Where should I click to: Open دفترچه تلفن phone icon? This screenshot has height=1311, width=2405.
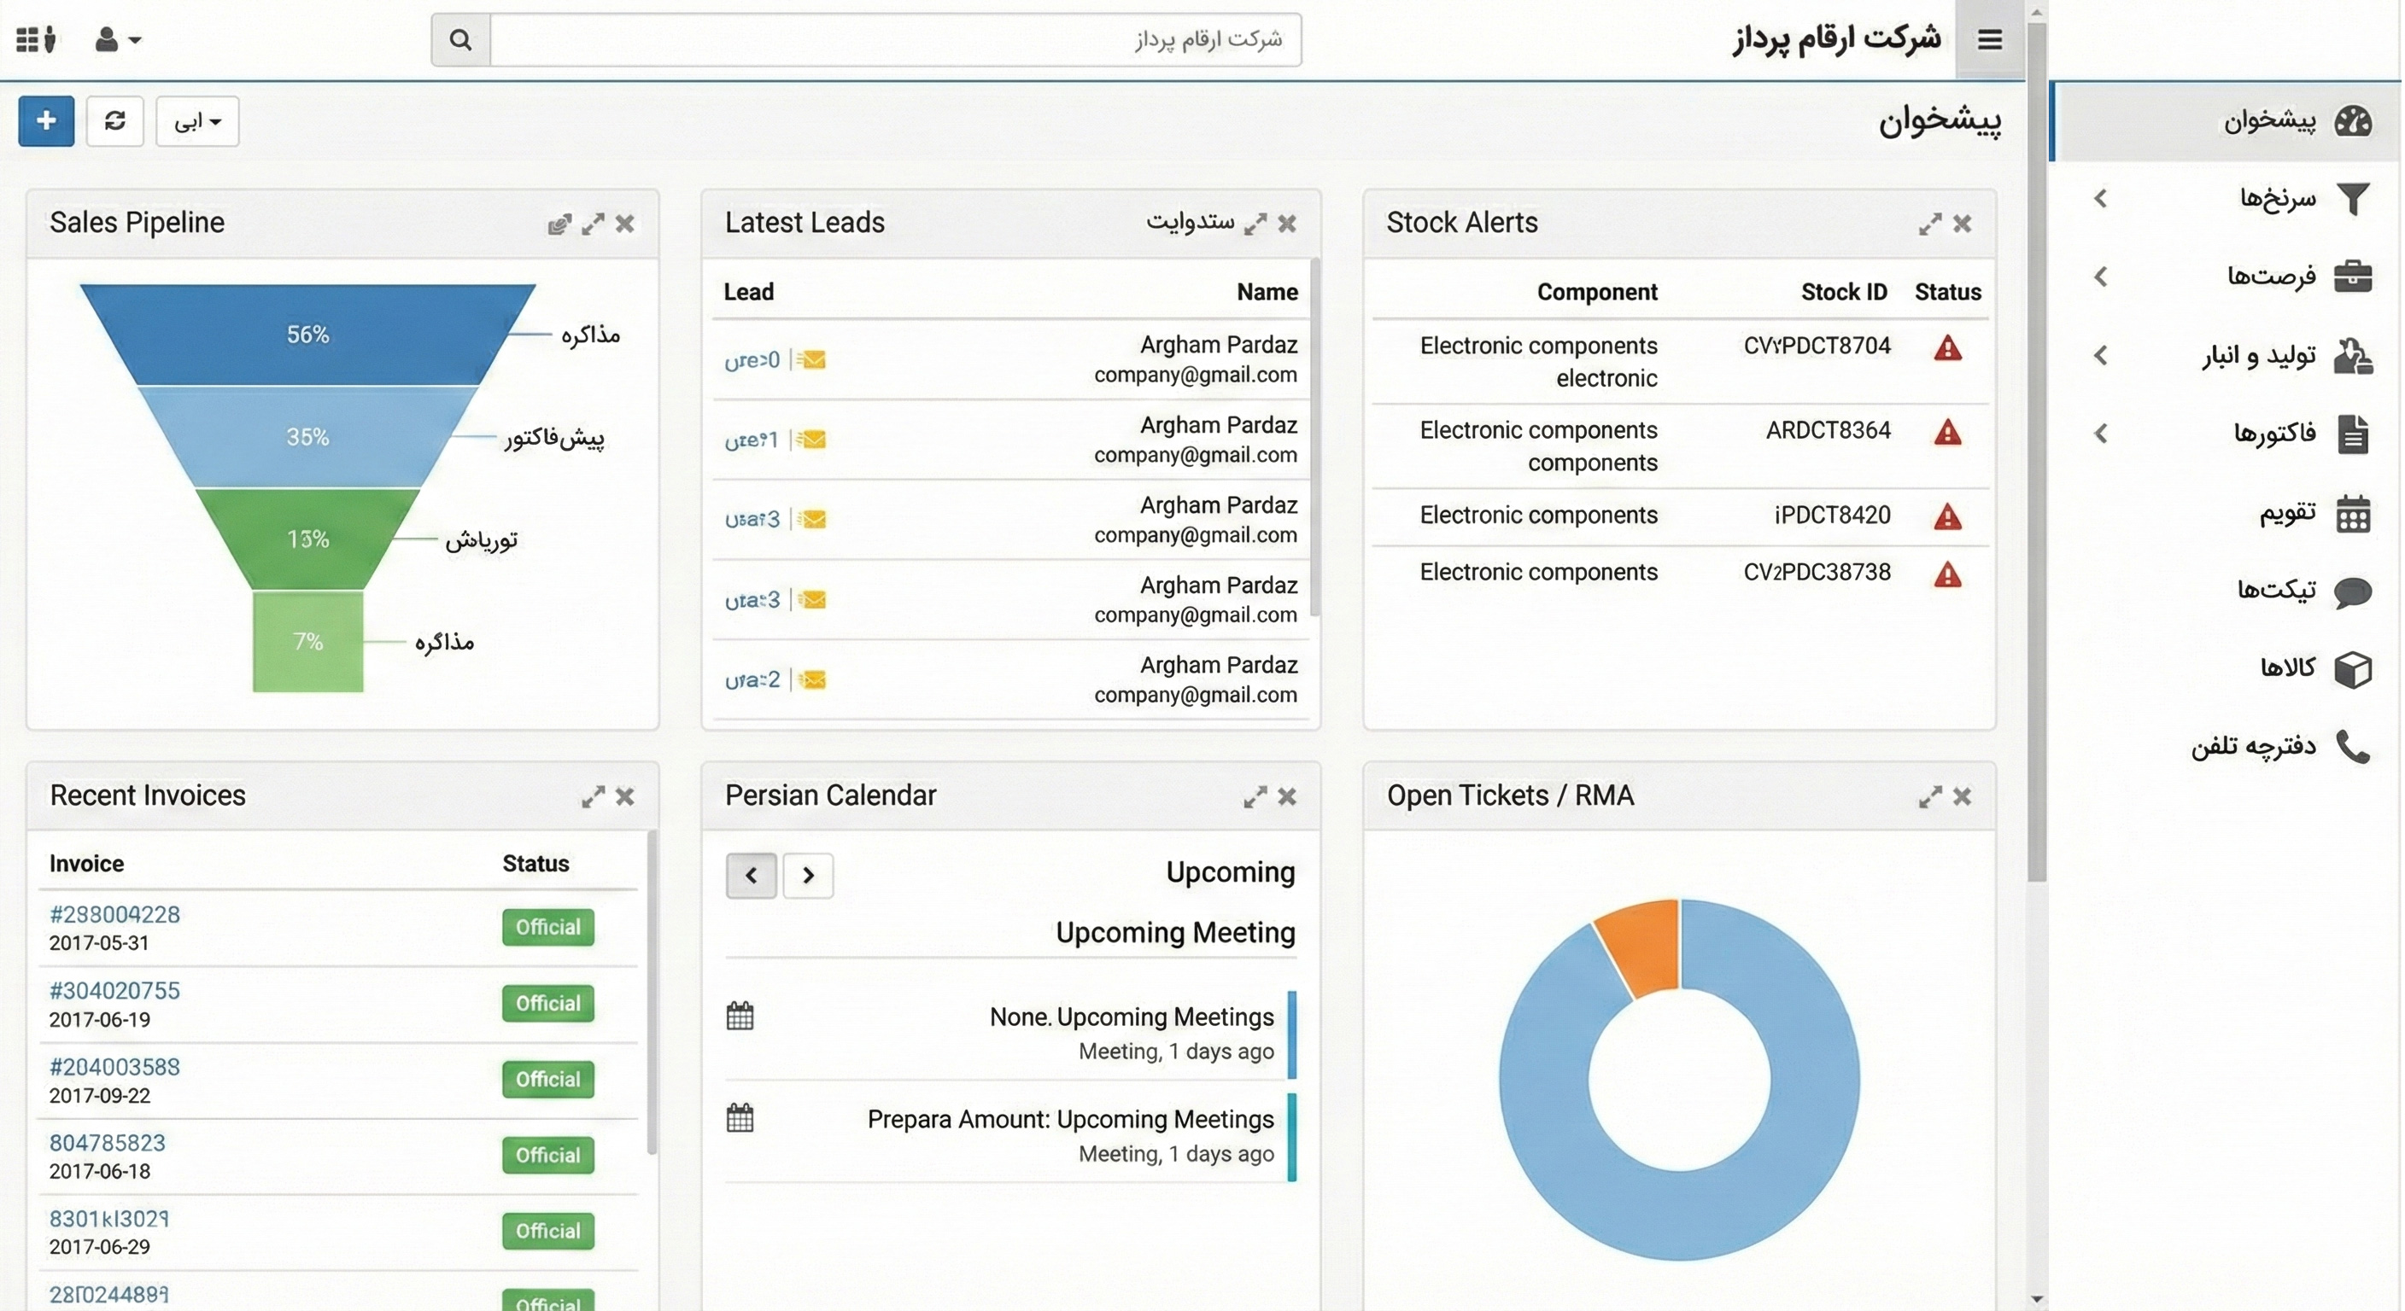point(2355,749)
